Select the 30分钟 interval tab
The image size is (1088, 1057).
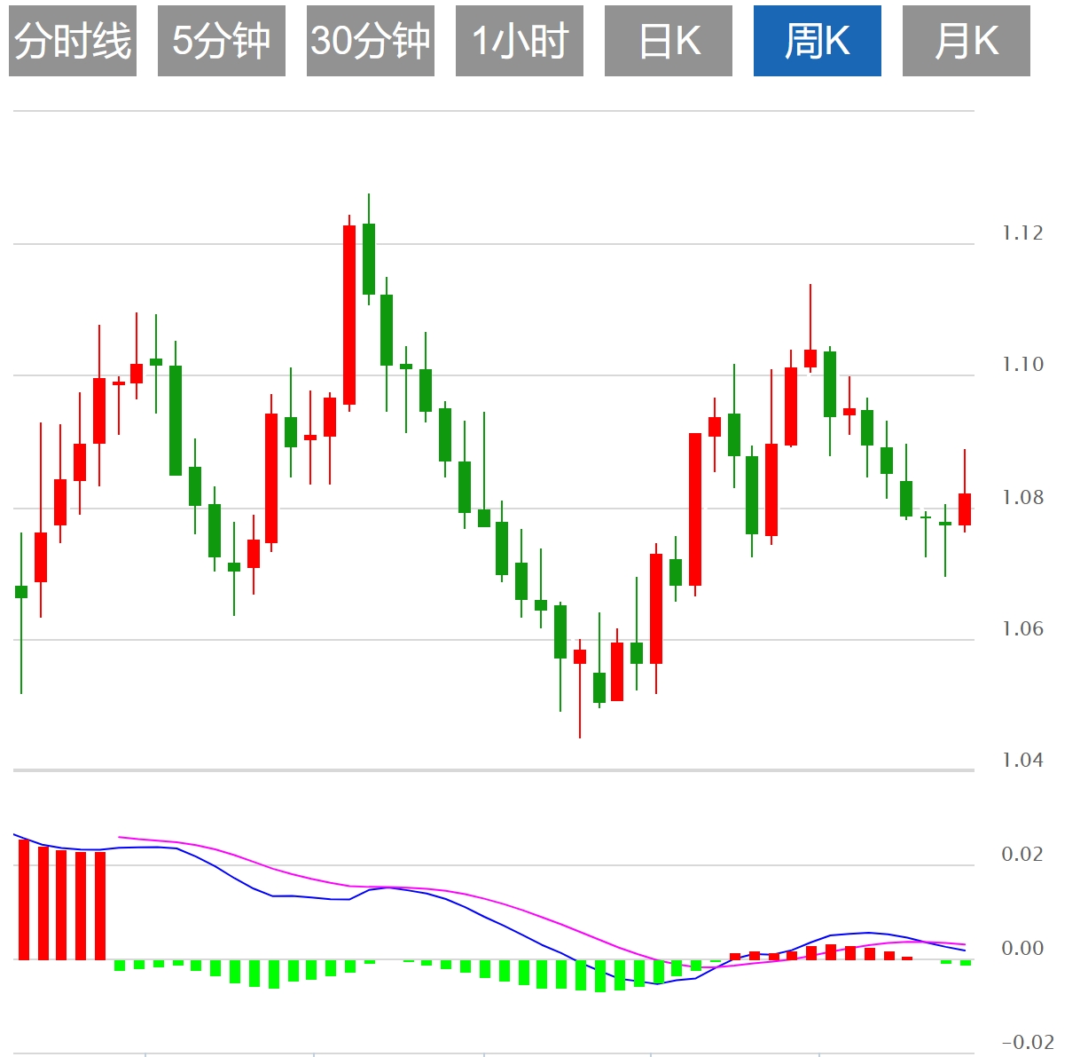[x=371, y=41]
